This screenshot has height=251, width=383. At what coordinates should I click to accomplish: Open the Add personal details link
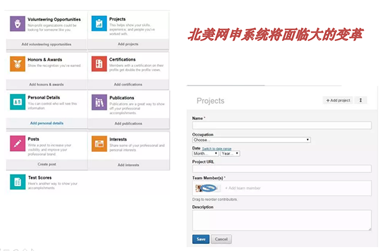pos(47,123)
